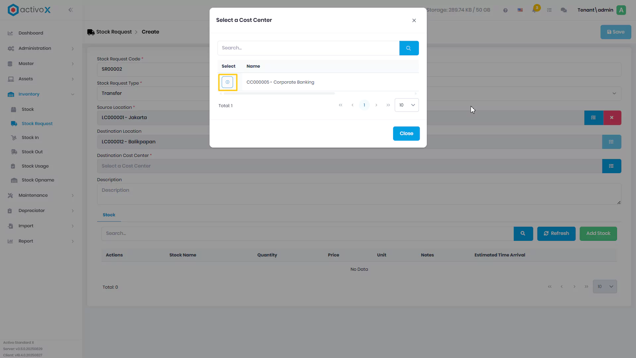The width and height of the screenshot is (636, 358).
Task: Click the stock table Search field
Action: coord(308,234)
